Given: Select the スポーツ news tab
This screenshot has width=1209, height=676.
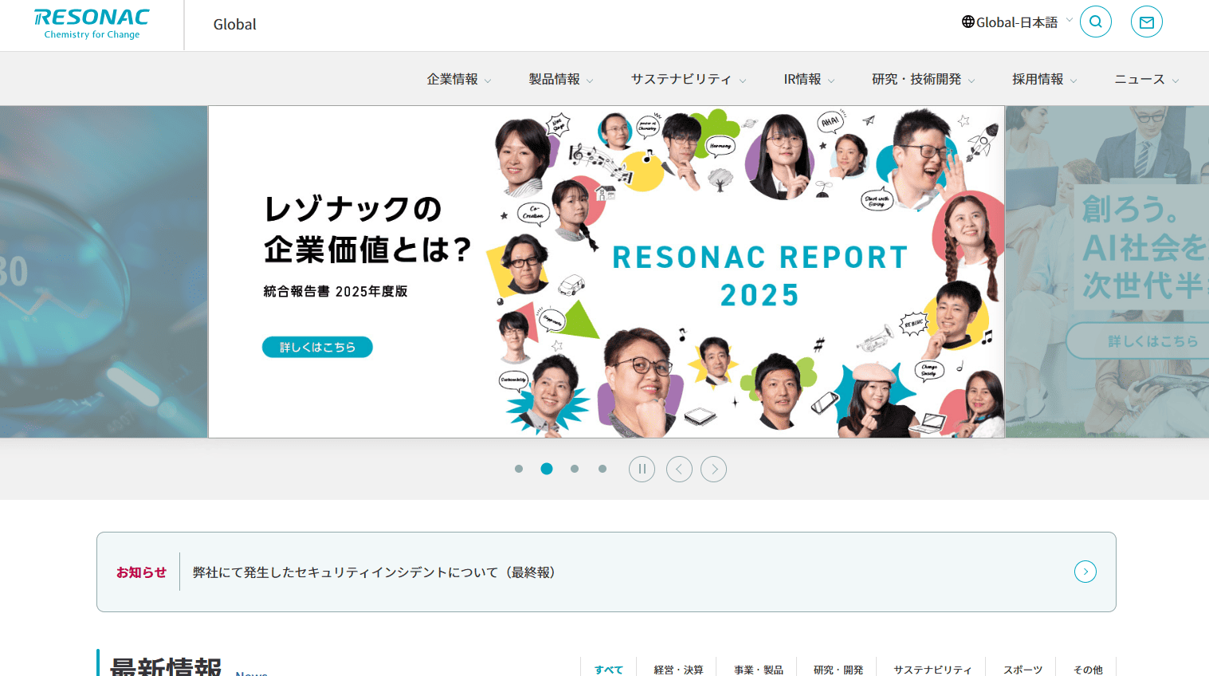Looking at the screenshot, I should [1023, 668].
